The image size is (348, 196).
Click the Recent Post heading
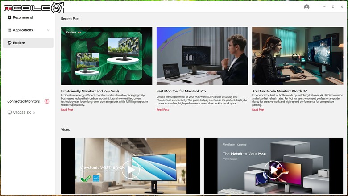tap(70, 19)
